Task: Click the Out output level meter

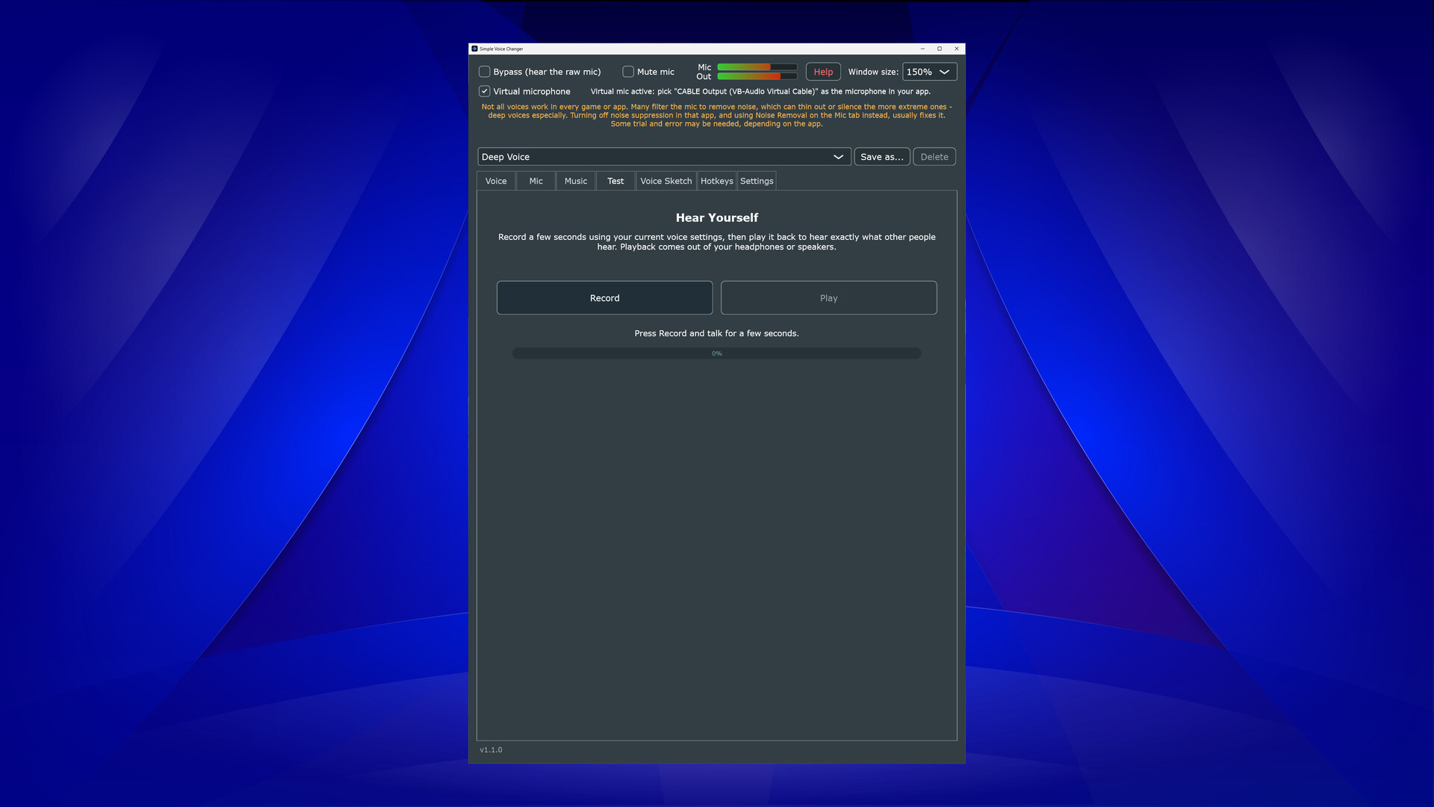Action: (x=757, y=76)
